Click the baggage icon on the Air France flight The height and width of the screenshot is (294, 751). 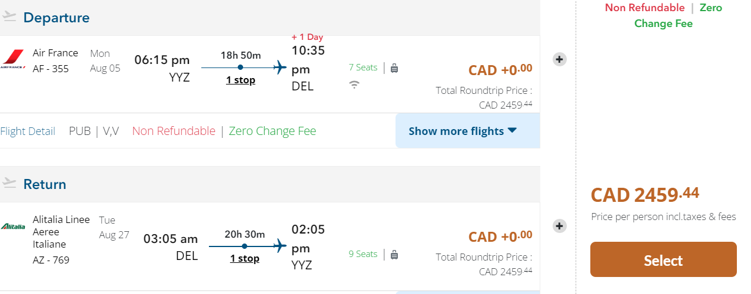pos(394,68)
